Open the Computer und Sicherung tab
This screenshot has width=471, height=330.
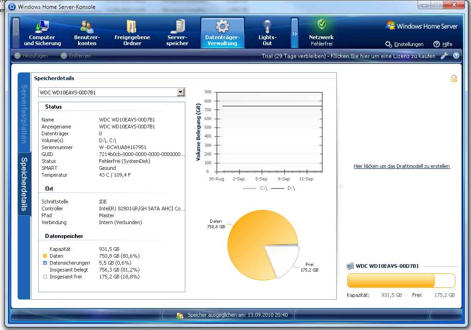point(42,33)
